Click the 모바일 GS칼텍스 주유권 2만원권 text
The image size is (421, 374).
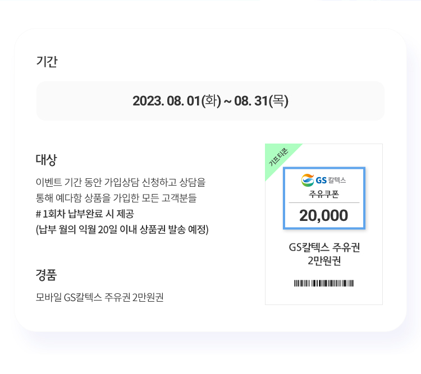(99, 297)
